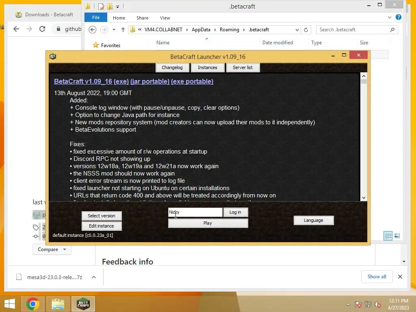Expand the Explorer address bar history dropdown
Image resolution: width=416 pixels, height=312 pixels.
pyautogui.click(x=297, y=30)
